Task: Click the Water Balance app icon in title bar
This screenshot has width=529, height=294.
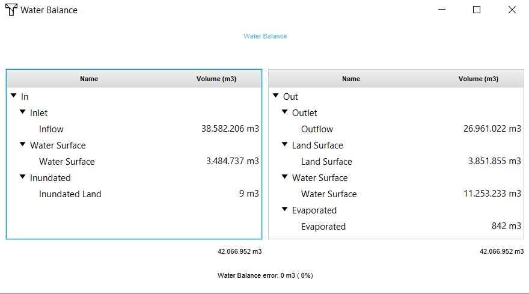Action: [11, 10]
